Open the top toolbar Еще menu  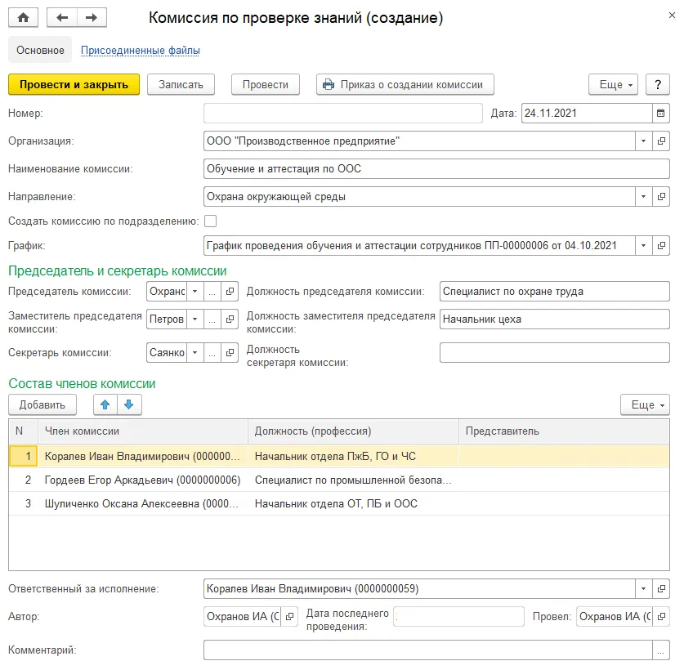(614, 85)
